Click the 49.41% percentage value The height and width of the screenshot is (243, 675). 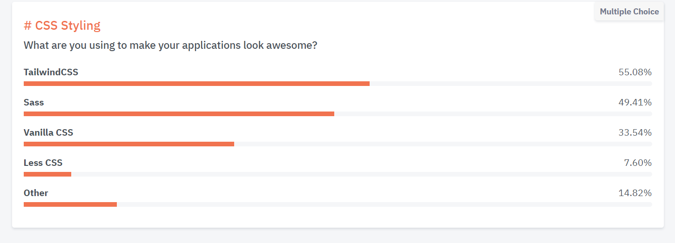tap(635, 102)
